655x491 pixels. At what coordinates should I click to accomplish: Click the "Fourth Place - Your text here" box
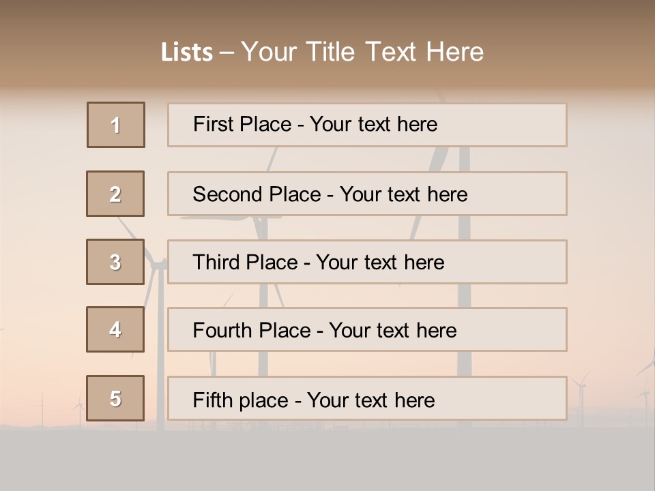(367, 329)
